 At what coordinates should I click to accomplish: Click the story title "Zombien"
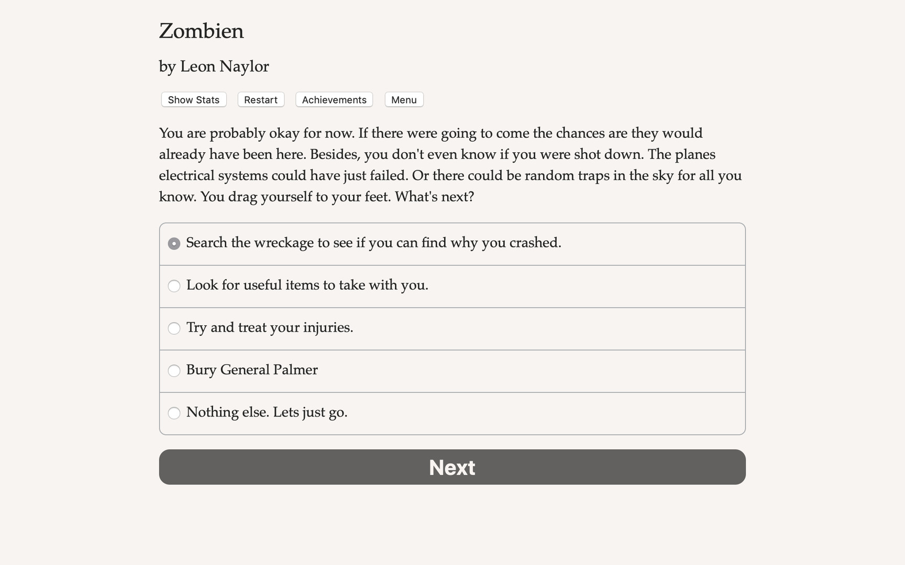pos(201,31)
